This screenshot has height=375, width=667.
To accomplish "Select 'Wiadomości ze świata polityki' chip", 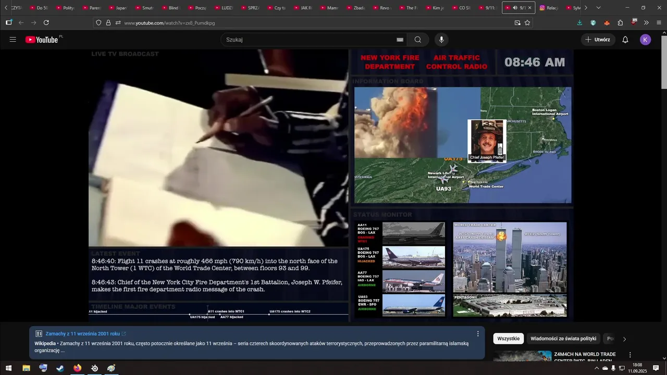I will click(x=563, y=339).
